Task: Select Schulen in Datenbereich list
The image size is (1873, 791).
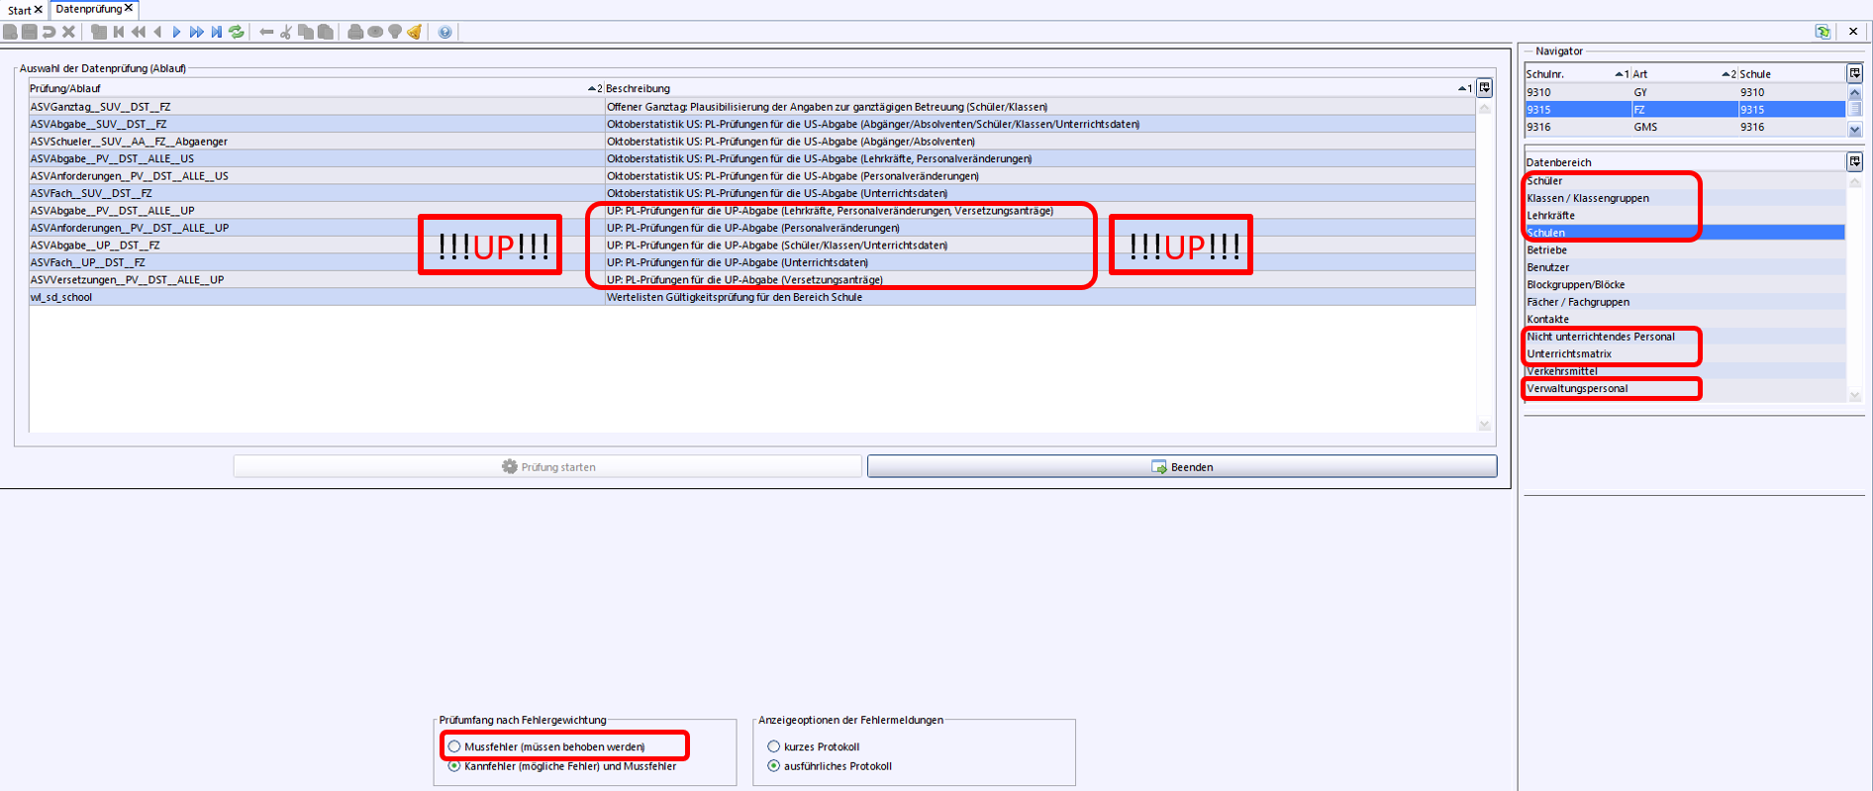Action: (1685, 233)
